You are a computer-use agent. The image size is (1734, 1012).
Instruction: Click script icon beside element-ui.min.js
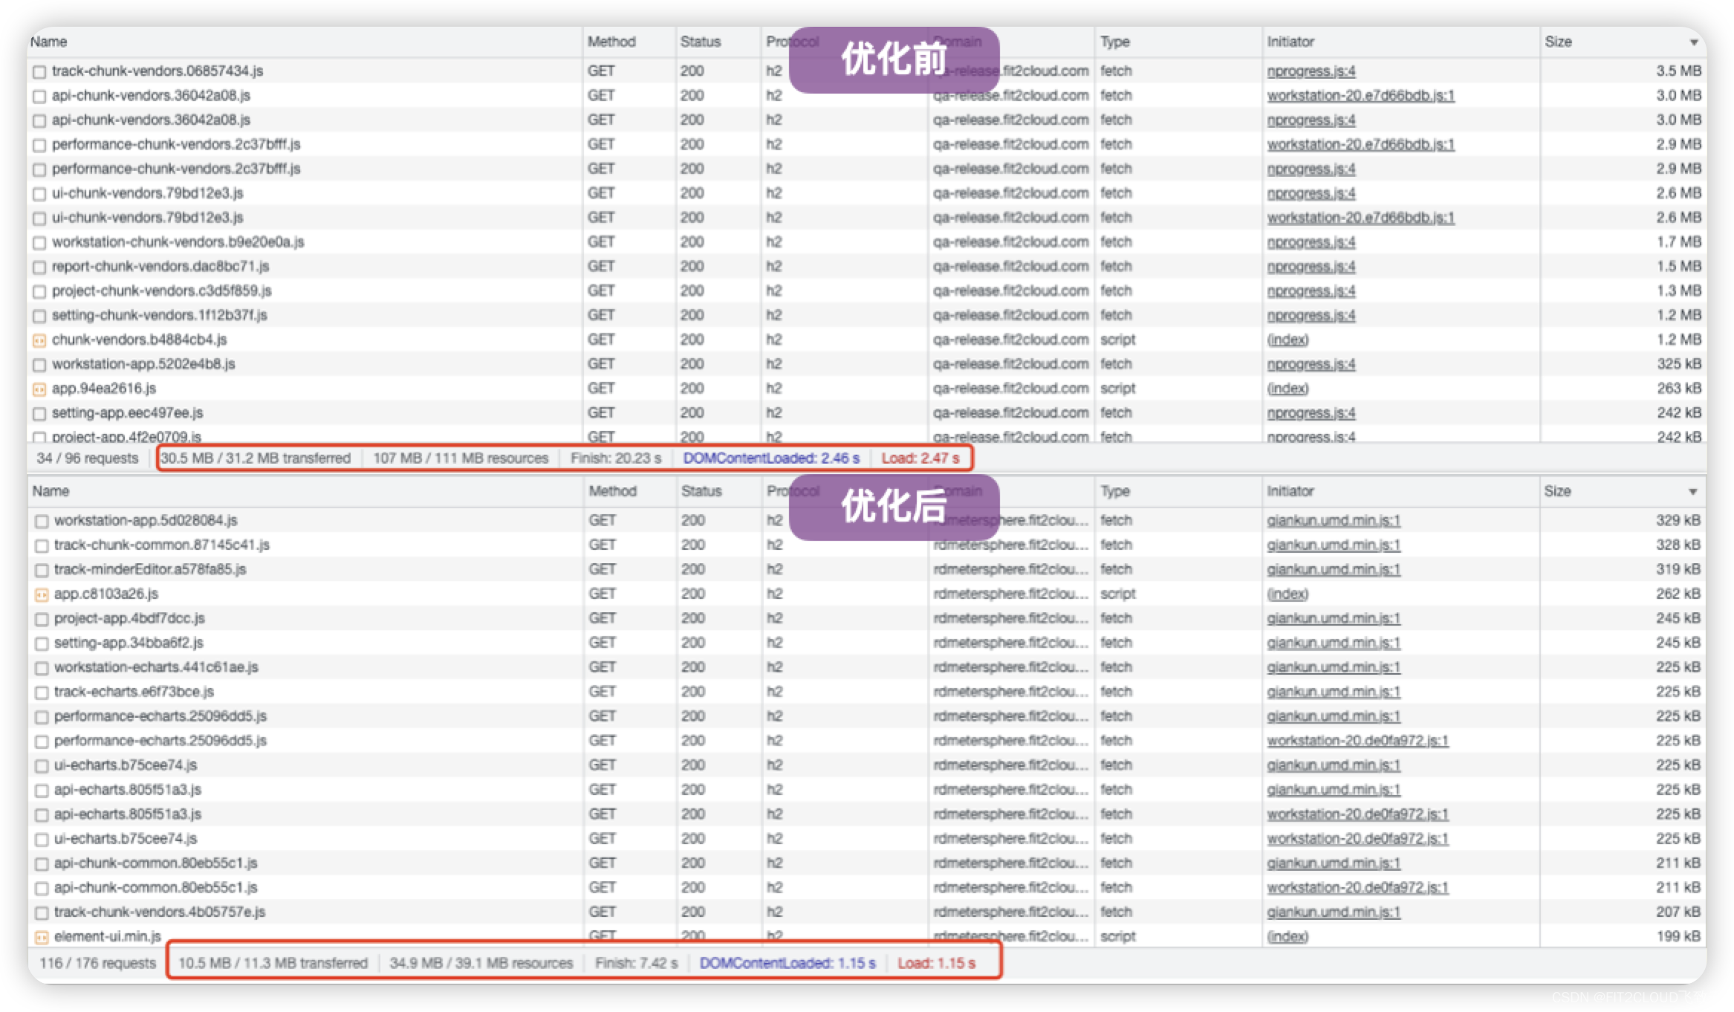tap(42, 937)
